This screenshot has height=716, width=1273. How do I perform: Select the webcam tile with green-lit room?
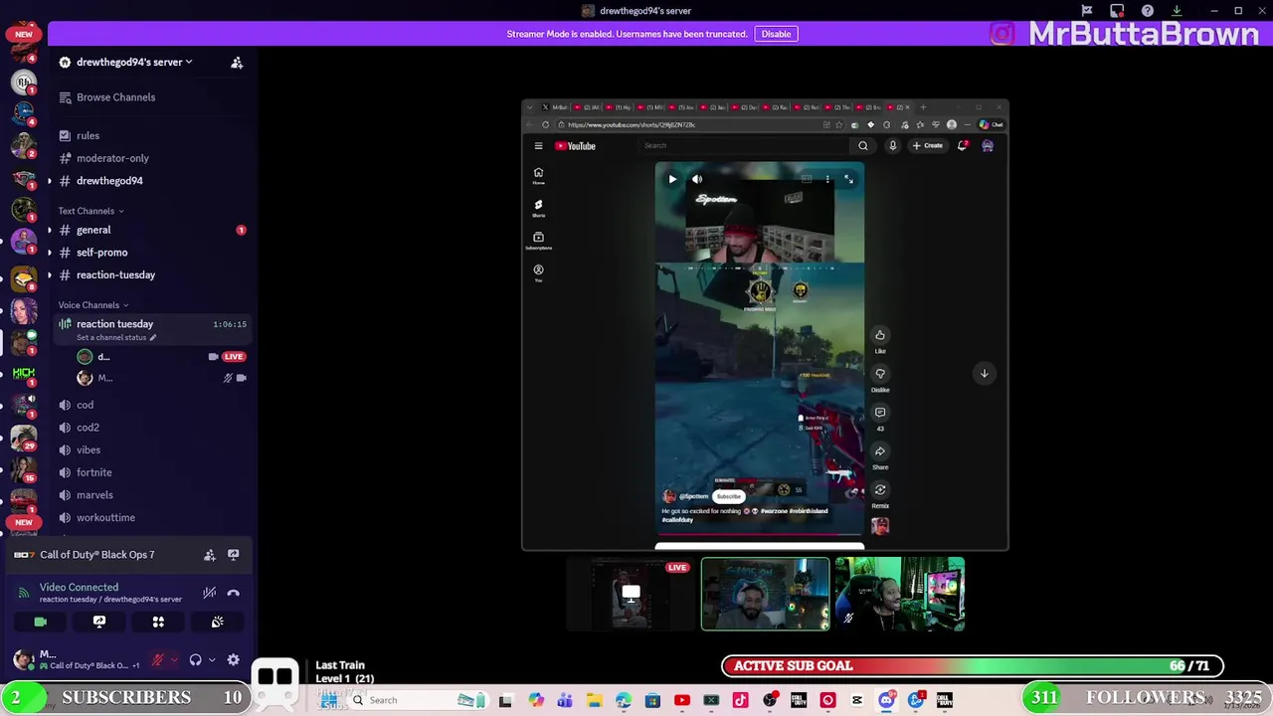point(900,594)
